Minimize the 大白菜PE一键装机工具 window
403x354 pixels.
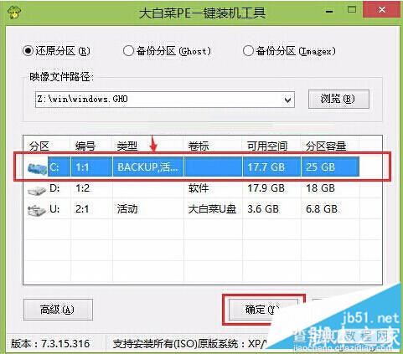click(x=329, y=12)
